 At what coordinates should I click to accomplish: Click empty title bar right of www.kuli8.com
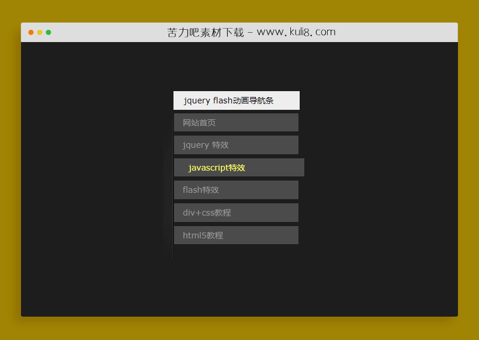point(397,32)
